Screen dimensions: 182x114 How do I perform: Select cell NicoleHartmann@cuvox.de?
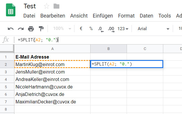click(x=52, y=87)
